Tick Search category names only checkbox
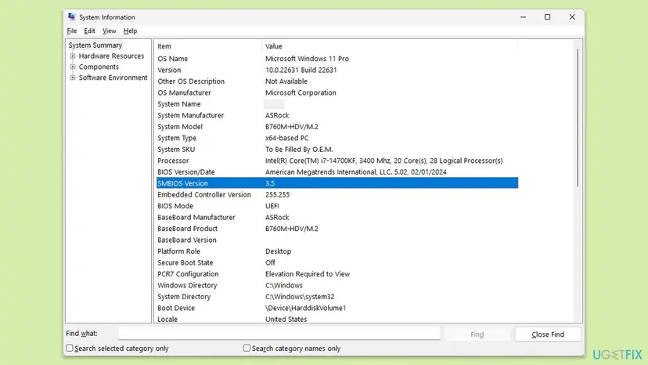Viewport: 648px width, 365px height. (x=247, y=348)
